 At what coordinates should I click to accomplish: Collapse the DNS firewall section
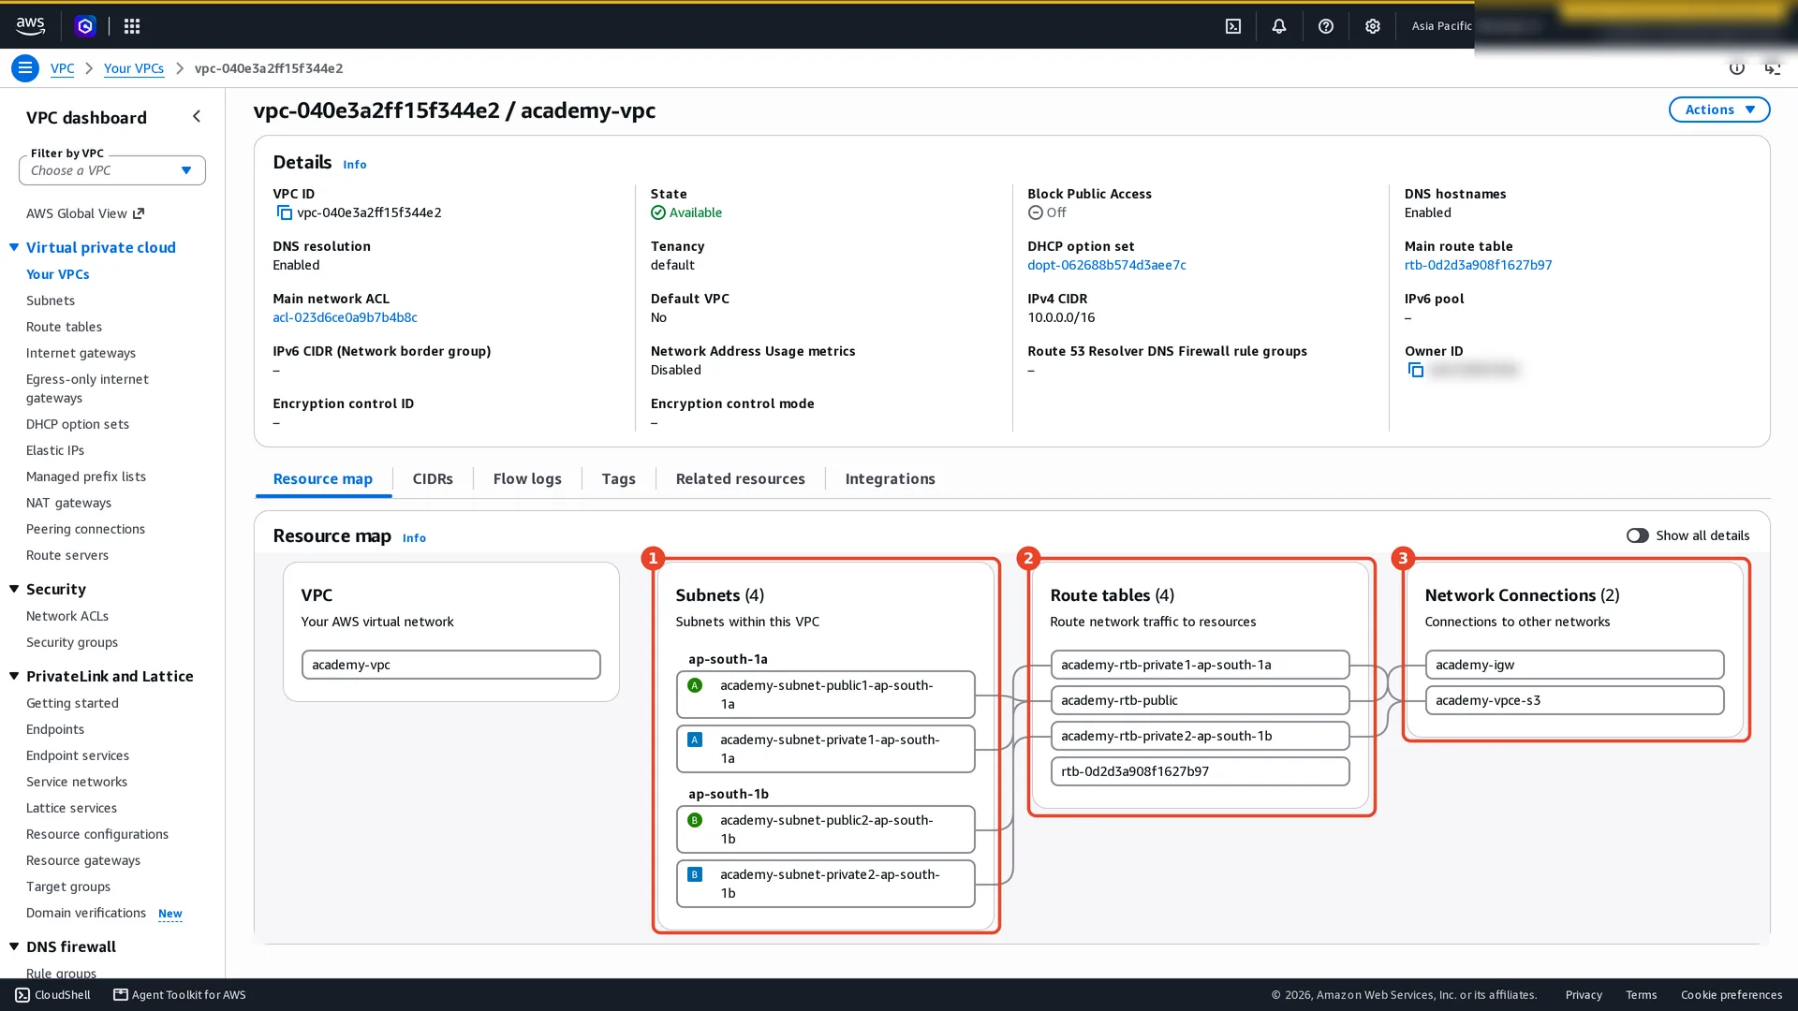(14, 946)
